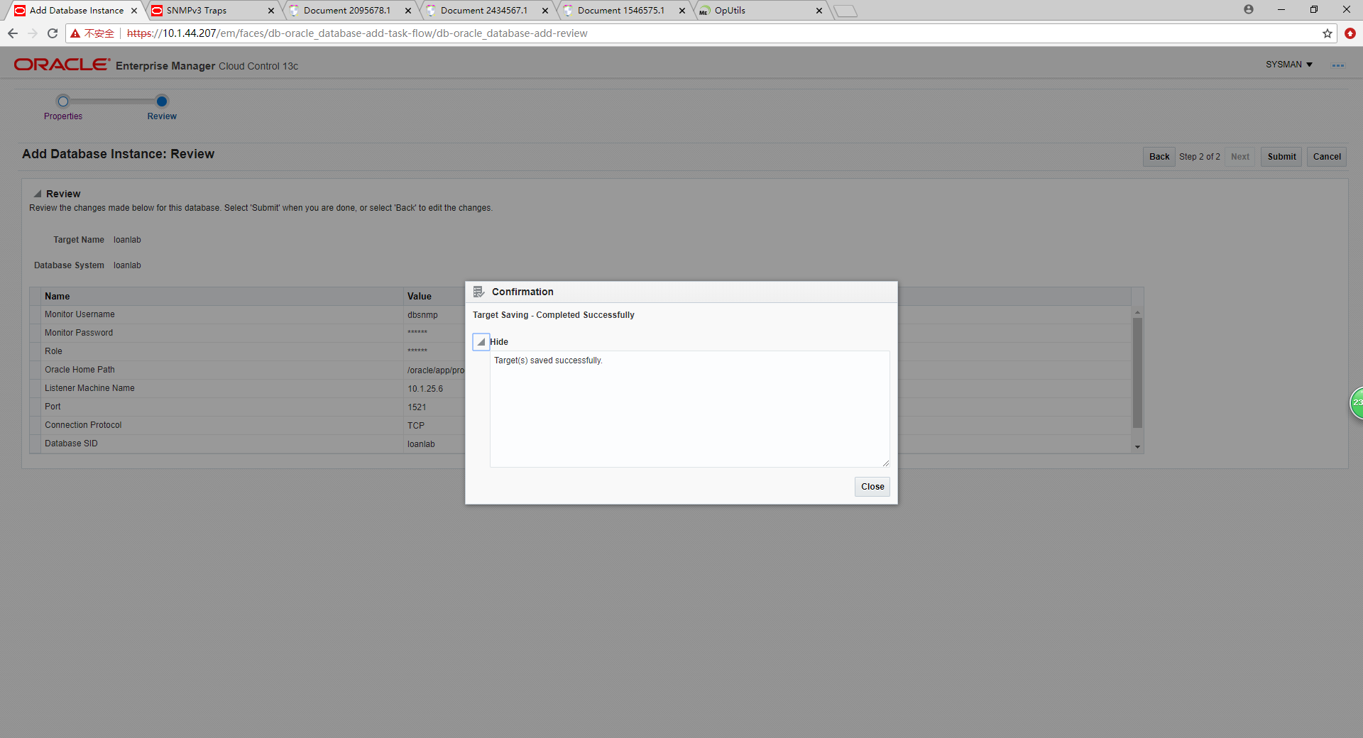Click the OpUtils tab favicon

704,11
